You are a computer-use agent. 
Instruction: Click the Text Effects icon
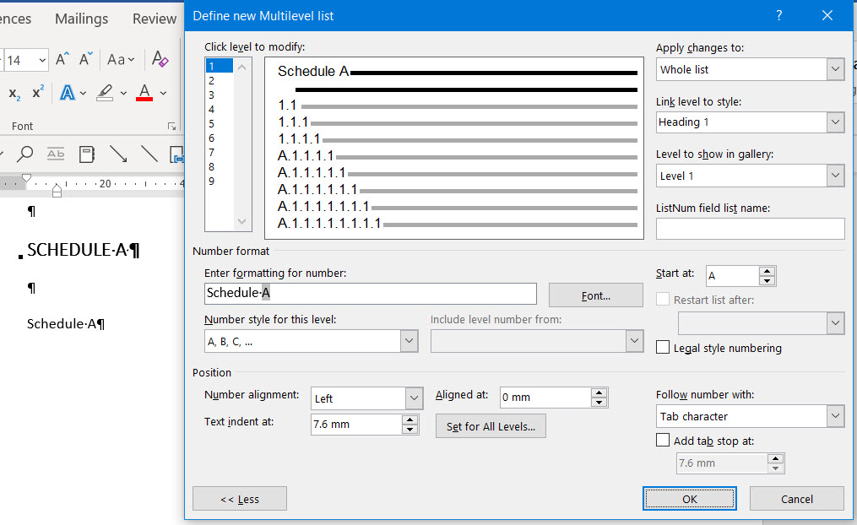(68, 93)
